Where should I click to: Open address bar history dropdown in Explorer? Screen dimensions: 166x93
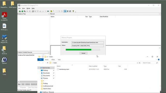(137, 63)
